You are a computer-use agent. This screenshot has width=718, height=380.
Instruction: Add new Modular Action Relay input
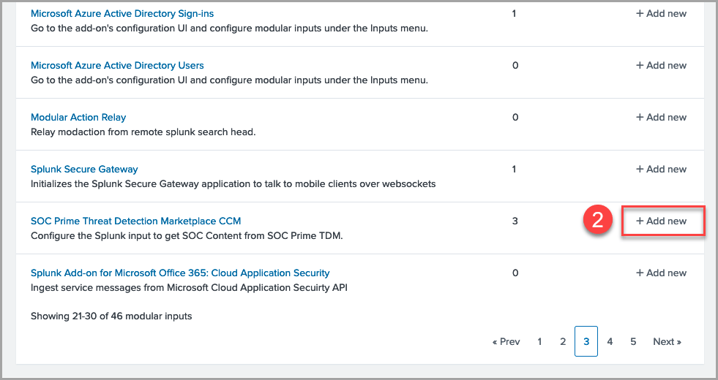(661, 117)
